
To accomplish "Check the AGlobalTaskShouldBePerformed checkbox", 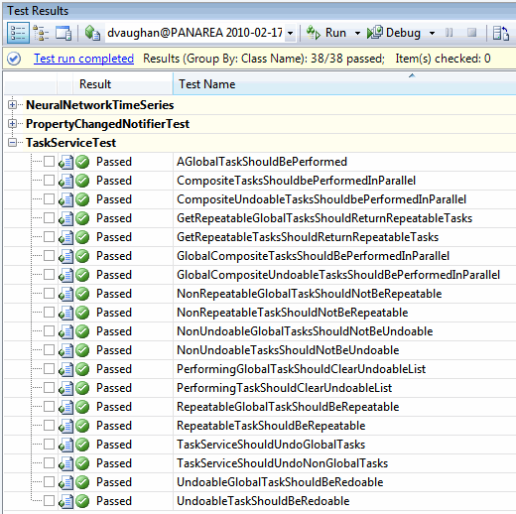I will [49, 162].
